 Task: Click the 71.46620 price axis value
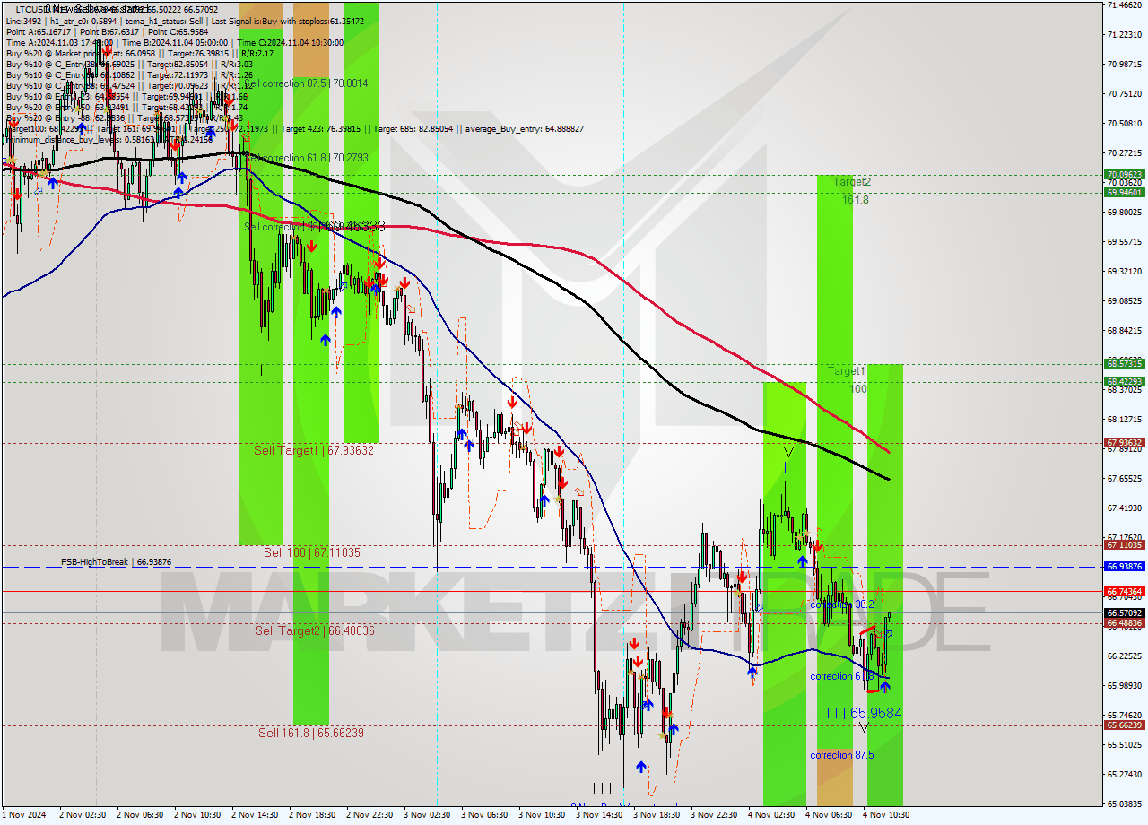pyautogui.click(x=1124, y=5)
